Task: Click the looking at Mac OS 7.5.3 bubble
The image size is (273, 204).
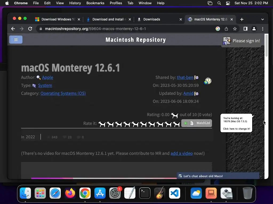Action: tap(236, 123)
